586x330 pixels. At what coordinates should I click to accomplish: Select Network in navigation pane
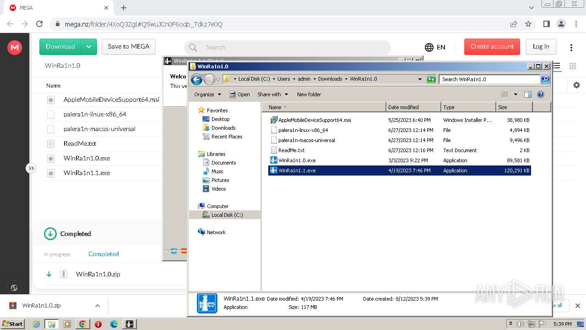216,232
